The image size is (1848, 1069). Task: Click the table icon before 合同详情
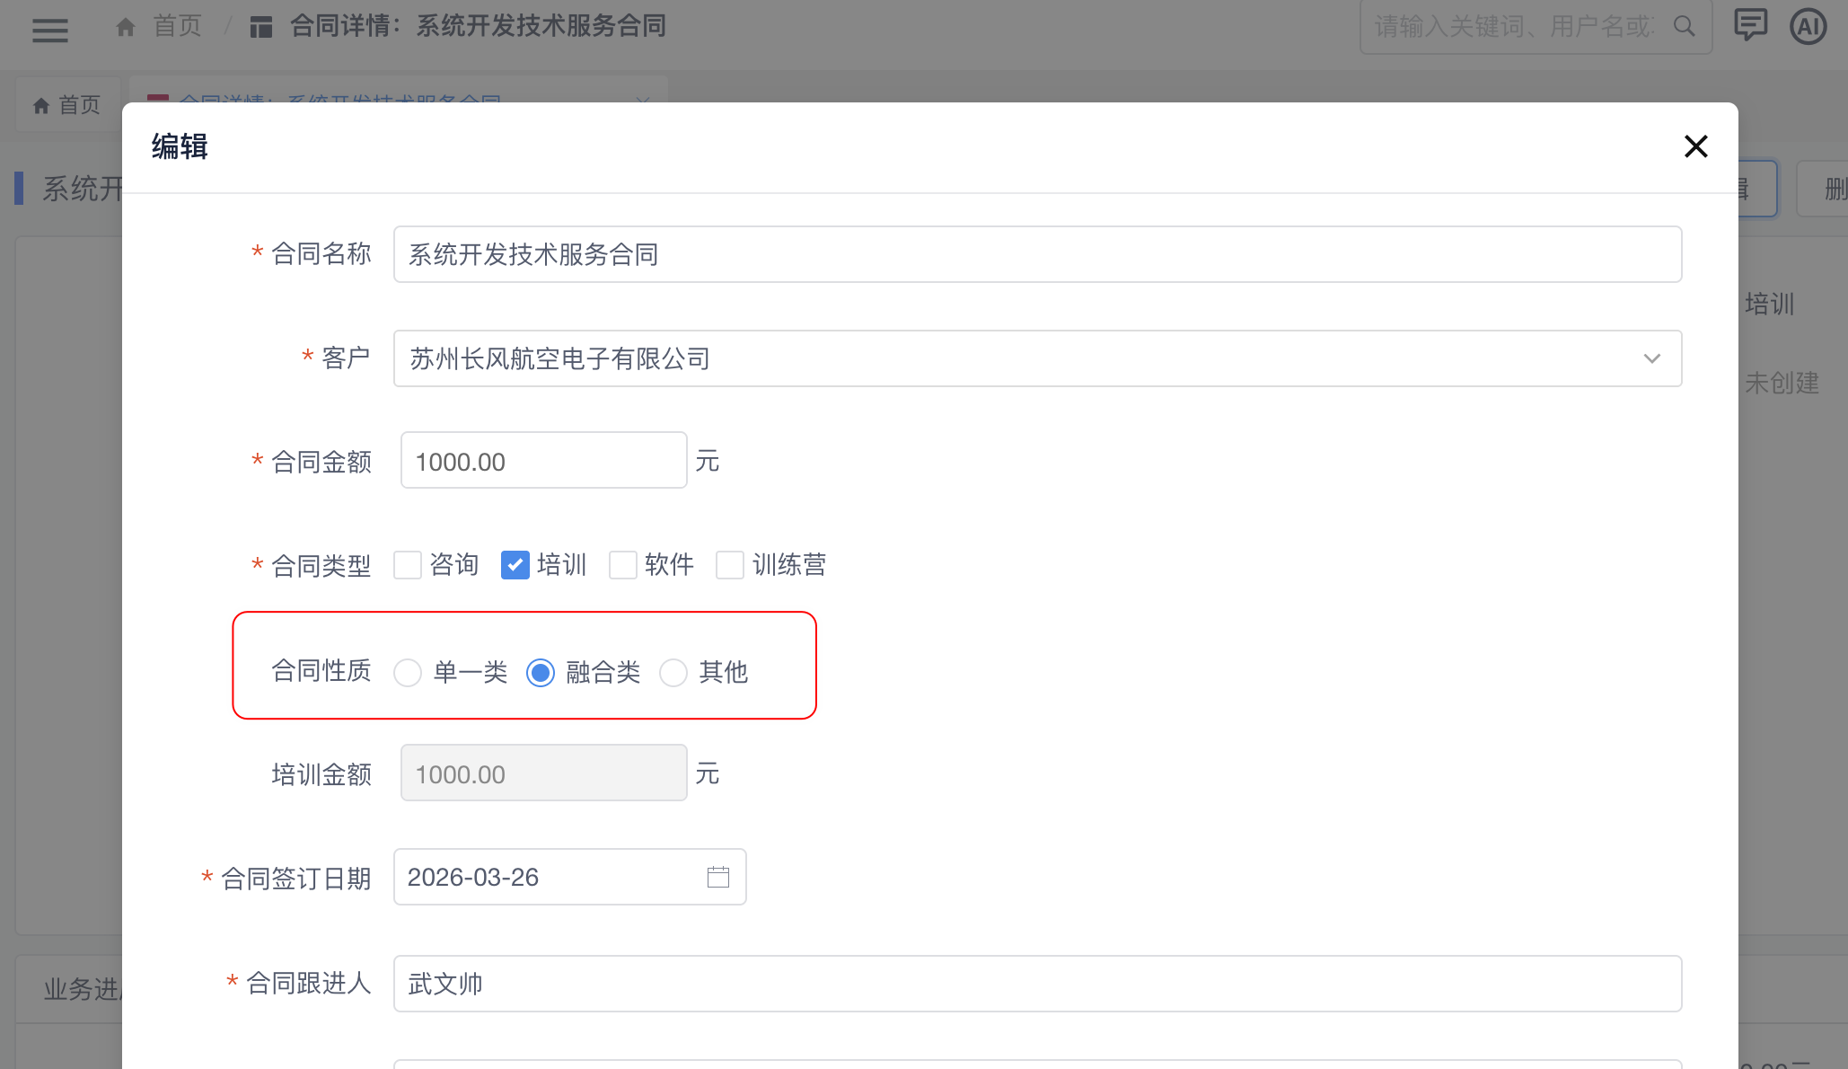pos(261,27)
